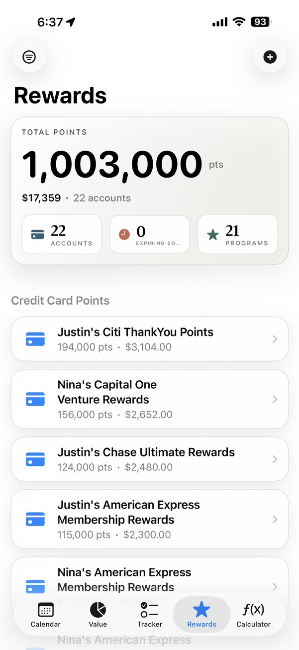Image resolution: width=299 pixels, height=650 pixels.
Task: Expand Justin's Chase Ultimate Rewards row
Action: click(149, 459)
